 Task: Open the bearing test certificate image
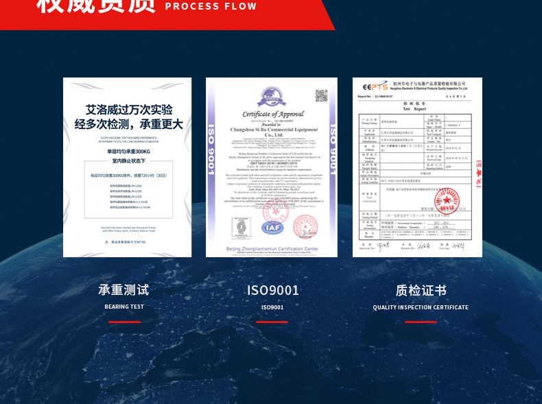pyautogui.click(x=127, y=167)
